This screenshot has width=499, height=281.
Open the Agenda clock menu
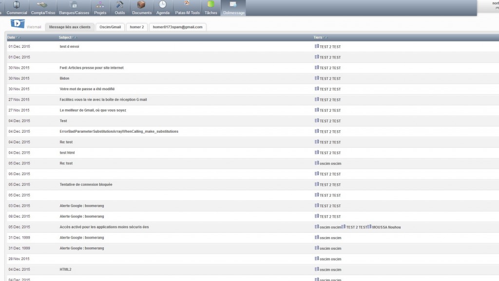(x=163, y=8)
